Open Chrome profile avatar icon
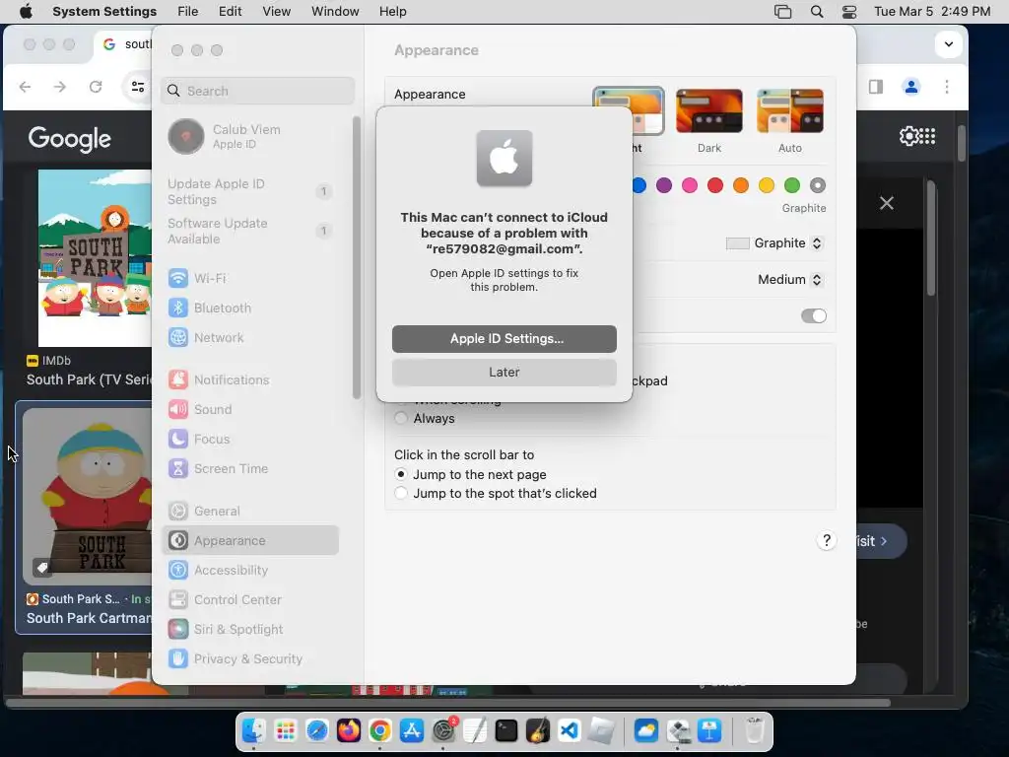The width and height of the screenshot is (1009, 757). [x=911, y=87]
